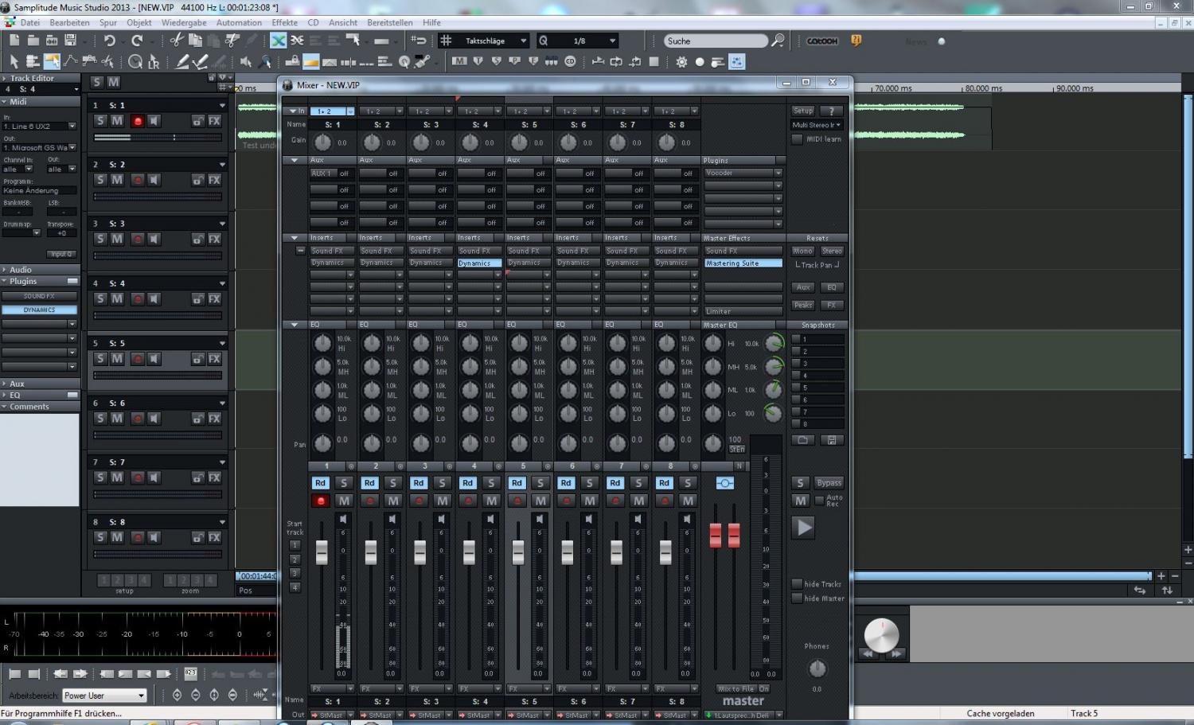Open the Taktschläge grid dropdown
Image resolution: width=1194 pixels, height=725 pixels.
point(523,41)
